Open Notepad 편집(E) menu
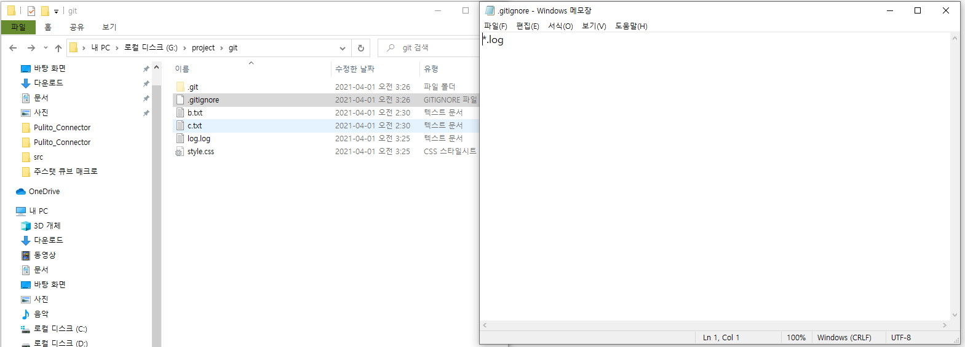The height and width of the screenshot is (347, 965). click(528, 26)
